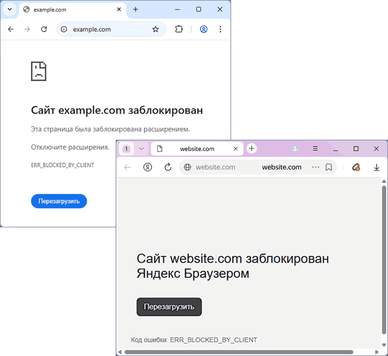388x356 pixels.
Task: Open Yandex downloads arrow icon
Action: point(376,167)
